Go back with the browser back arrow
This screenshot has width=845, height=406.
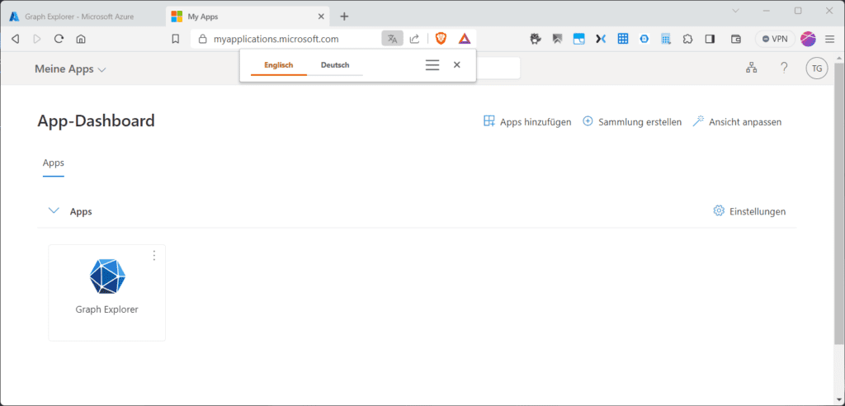point(16,39)
